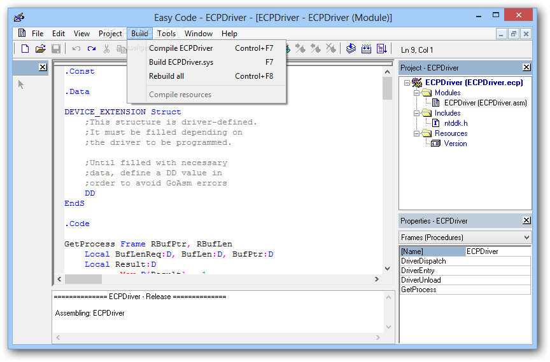
Task: Click the code editor horizontal scrollbar thumb
Action: pyautogui.click(x=83, y=279)
